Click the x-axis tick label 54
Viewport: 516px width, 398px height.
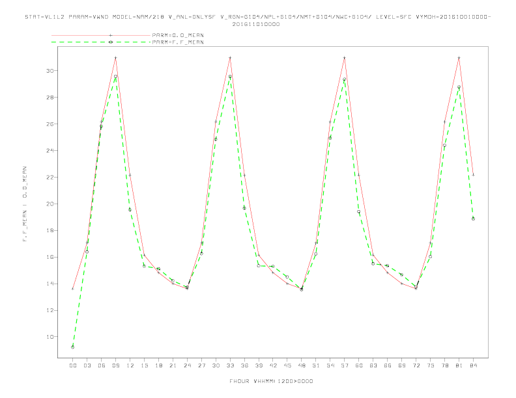click(x=330, y=365)
